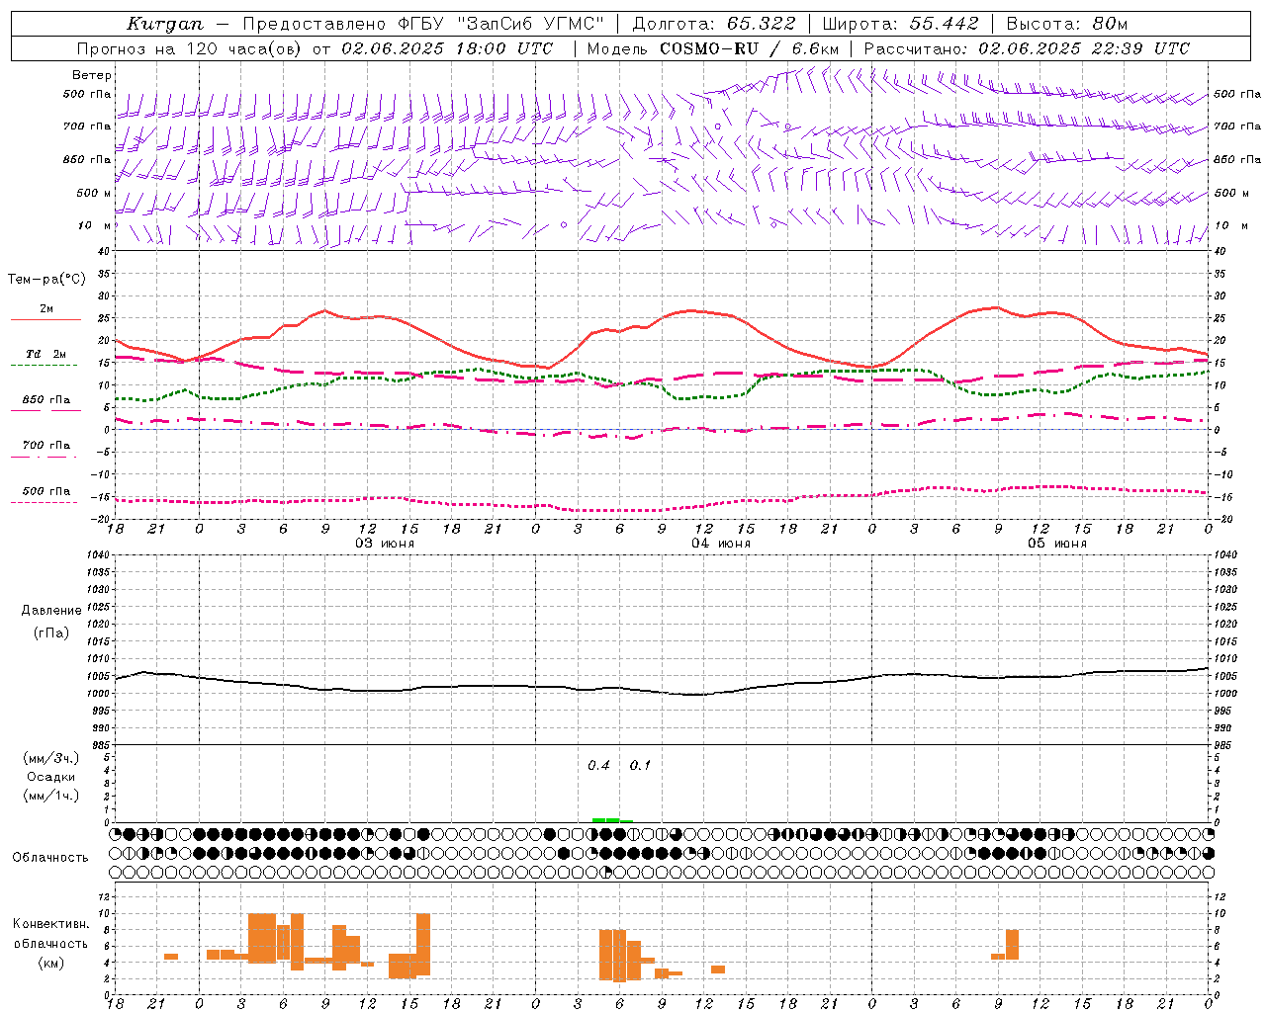Click the 'Td 2м' dew point legend entry

[x=45, y=354]
